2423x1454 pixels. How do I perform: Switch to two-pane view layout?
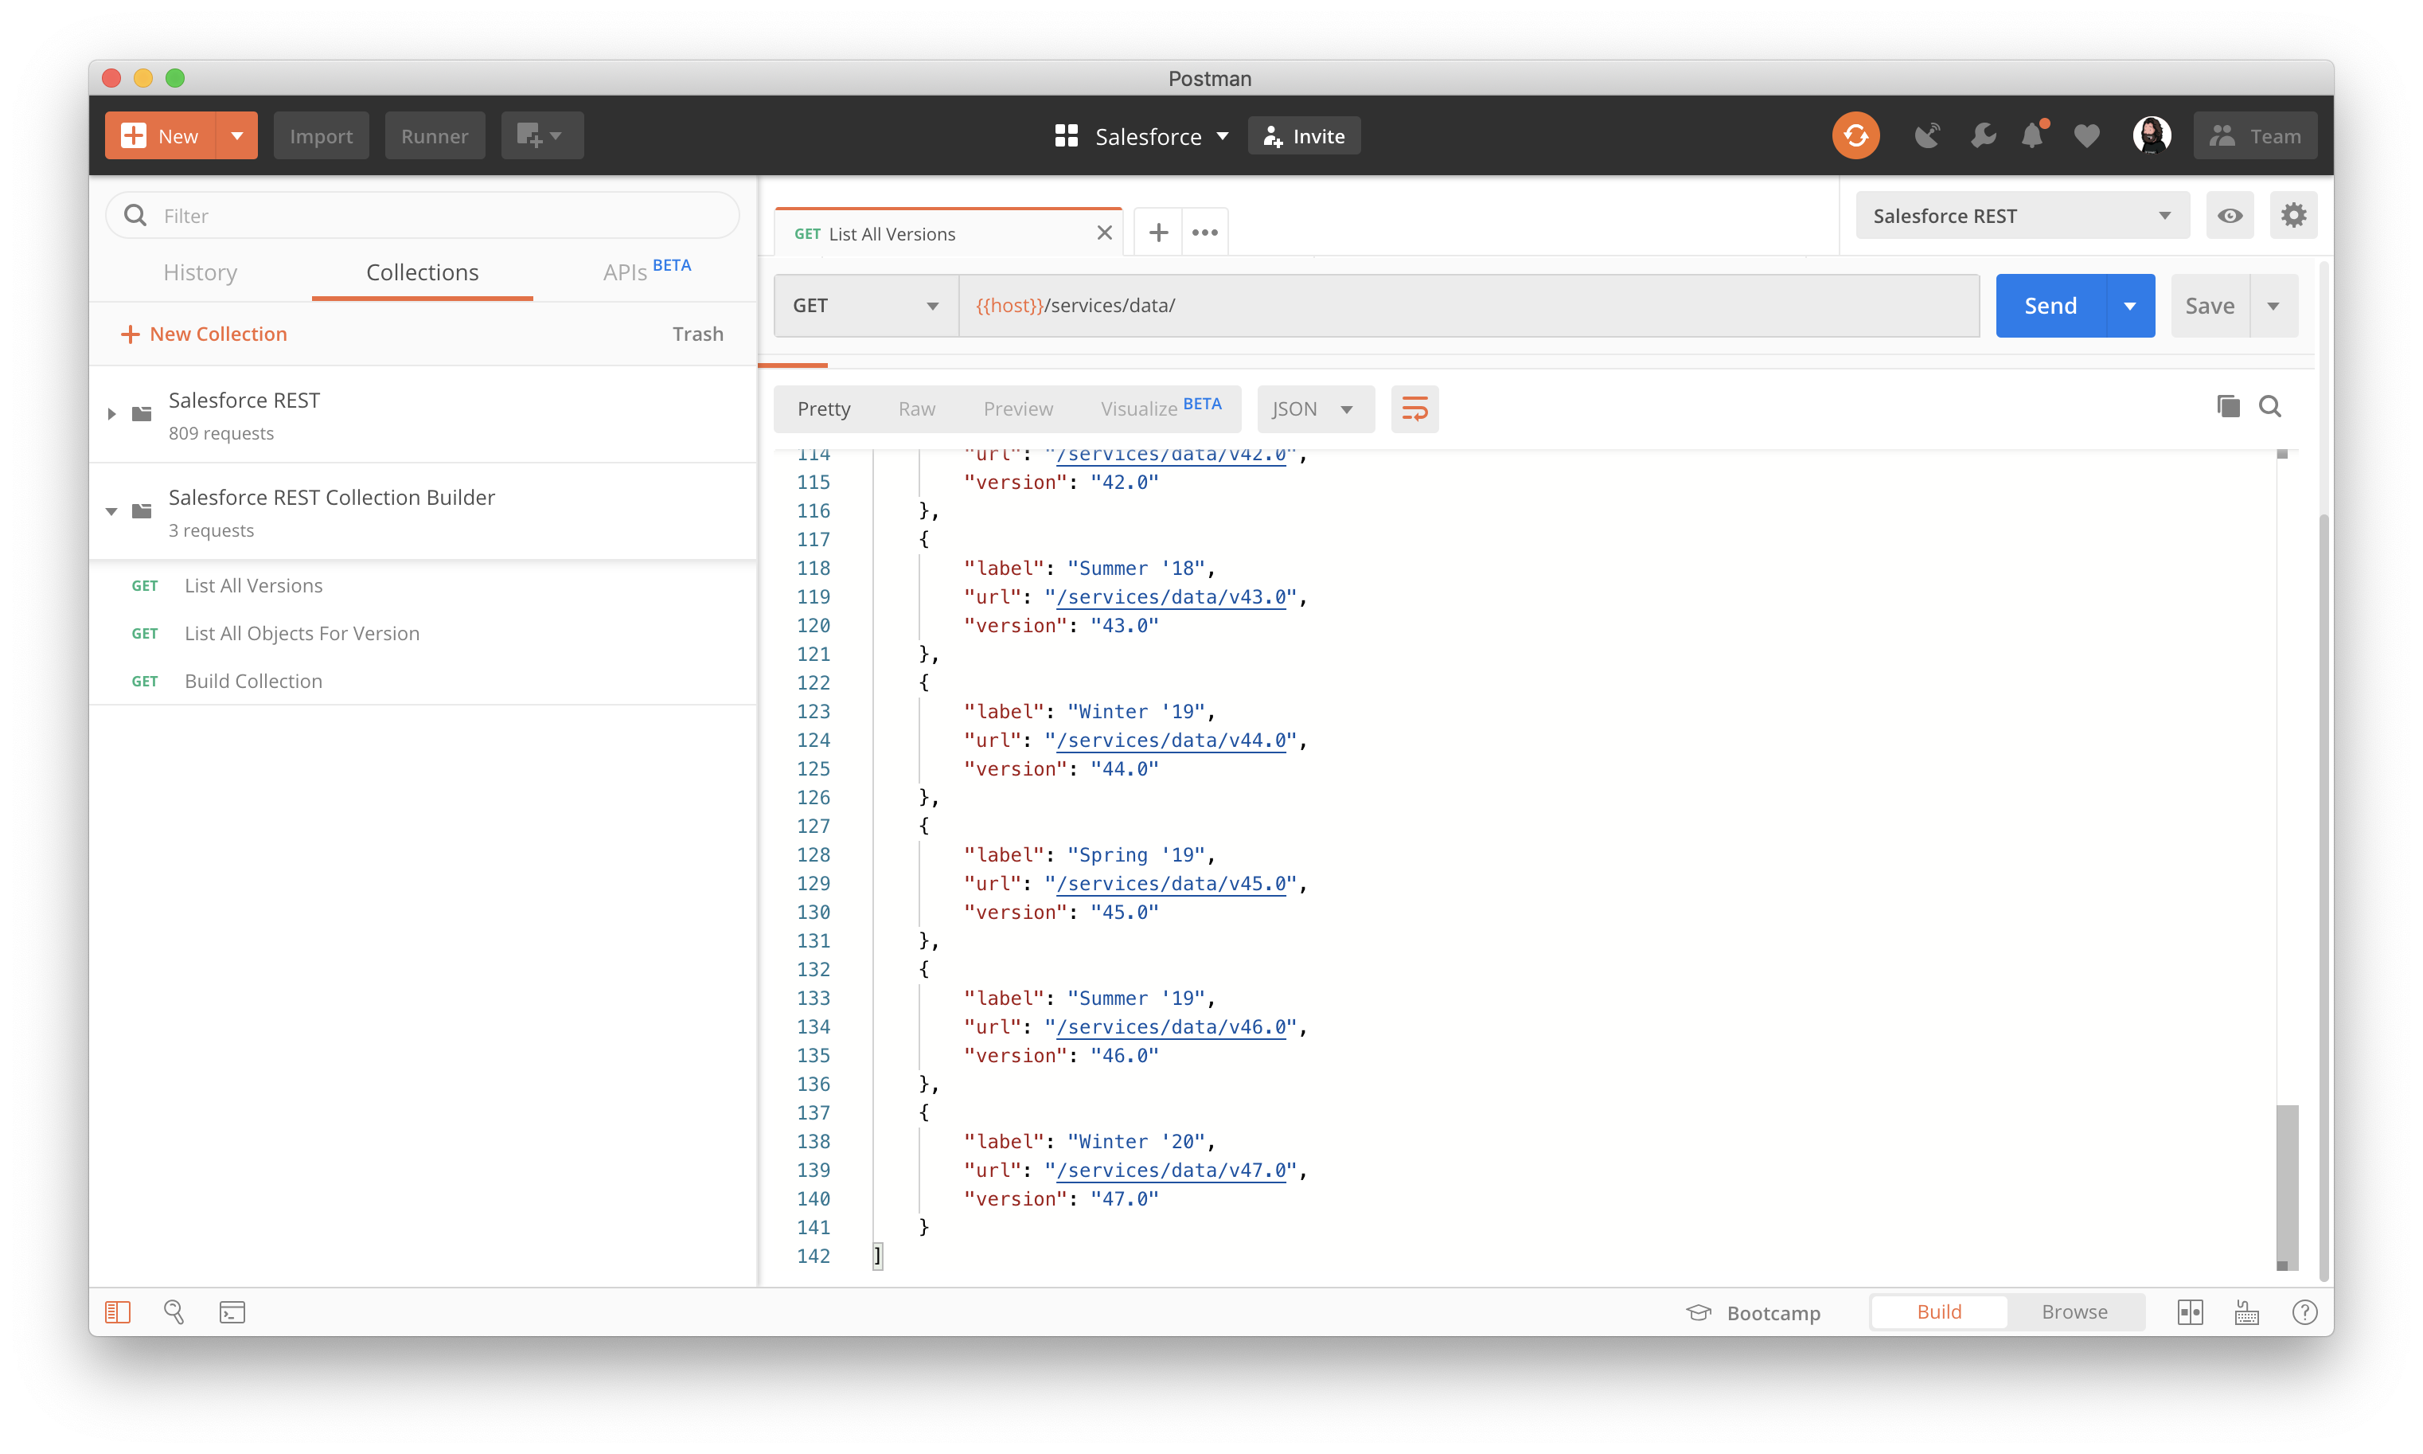(2190, 1312)
